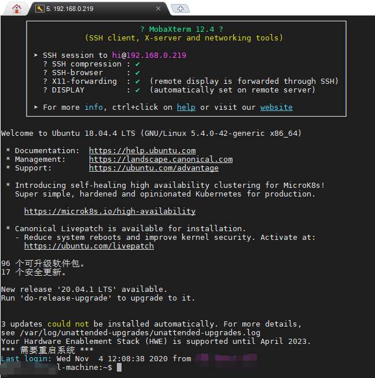This screenshot has width=375, height=378.
Task: Open https://ubuntu.com/advantage link
Action: pos(154,168)
